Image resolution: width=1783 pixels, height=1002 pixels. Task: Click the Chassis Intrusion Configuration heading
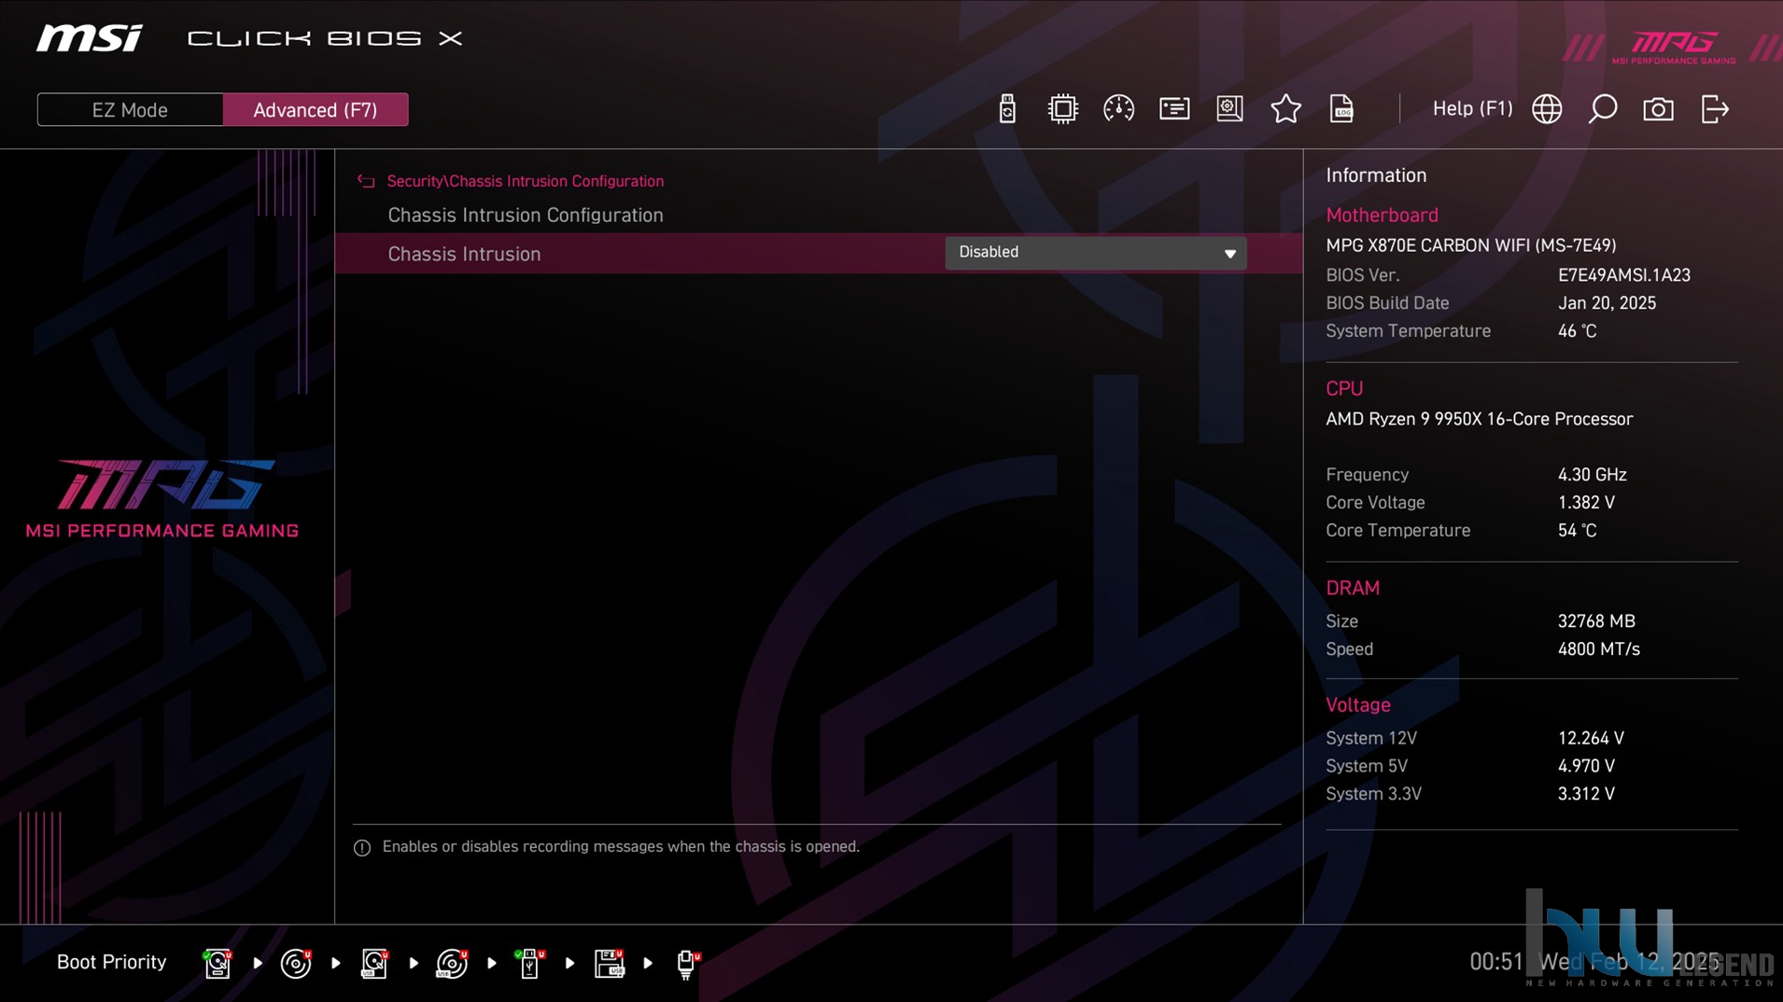click(526, 216)
